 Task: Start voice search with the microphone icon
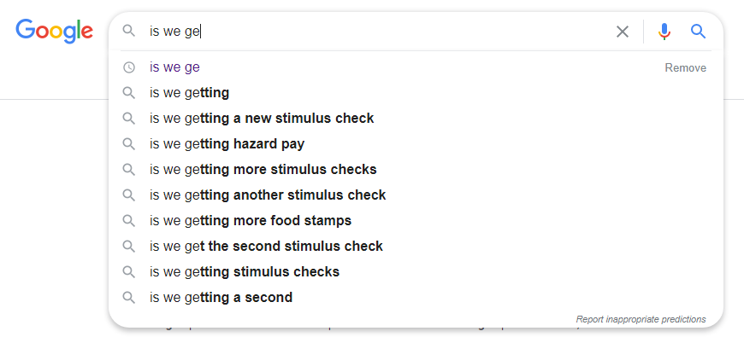(664, 32)
